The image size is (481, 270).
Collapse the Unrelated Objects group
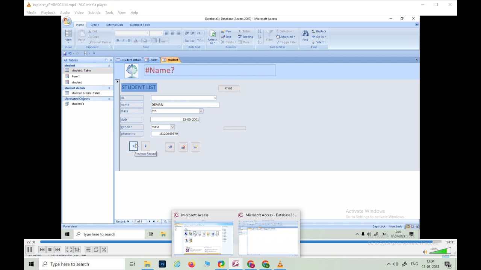[109, 99]
